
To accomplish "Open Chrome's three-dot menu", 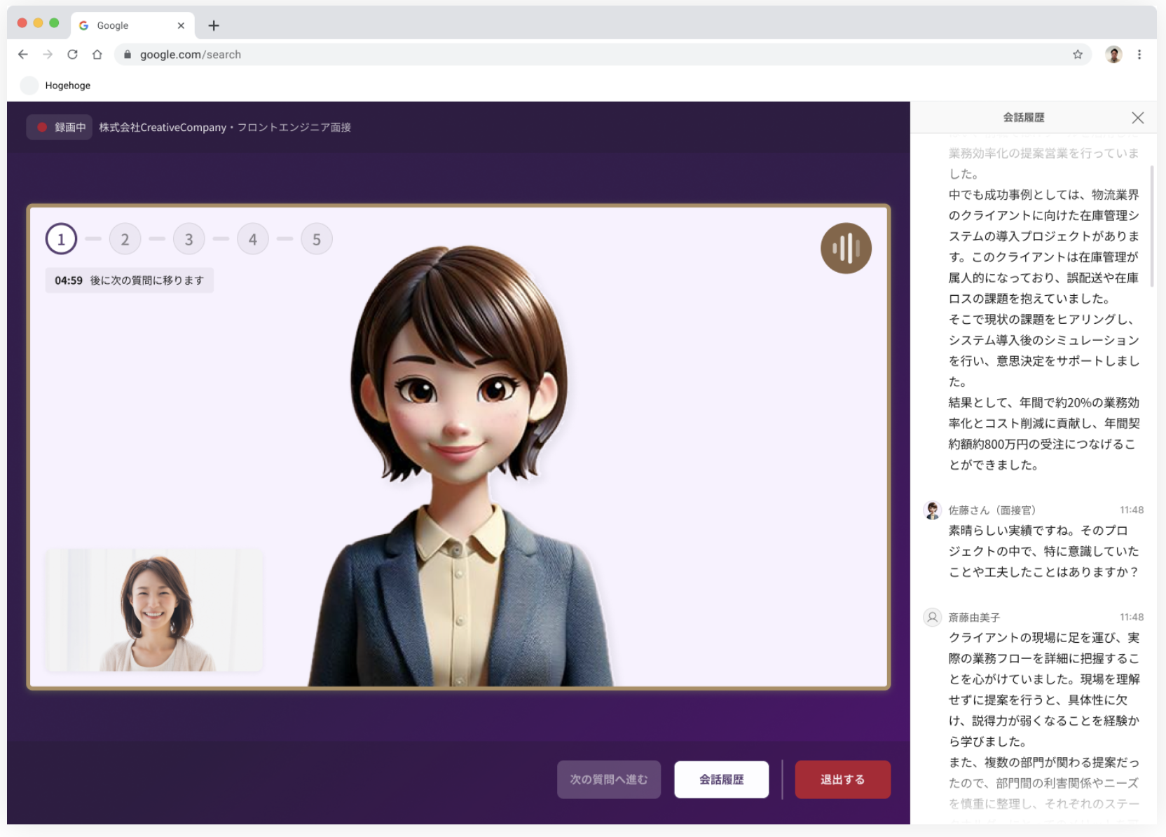I will pyautogui.click(x=1139, y=54).
